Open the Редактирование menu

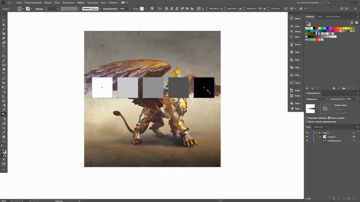click(x=33, y=2)
